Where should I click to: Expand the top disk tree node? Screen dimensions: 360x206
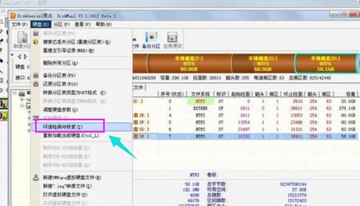[14, 93]
